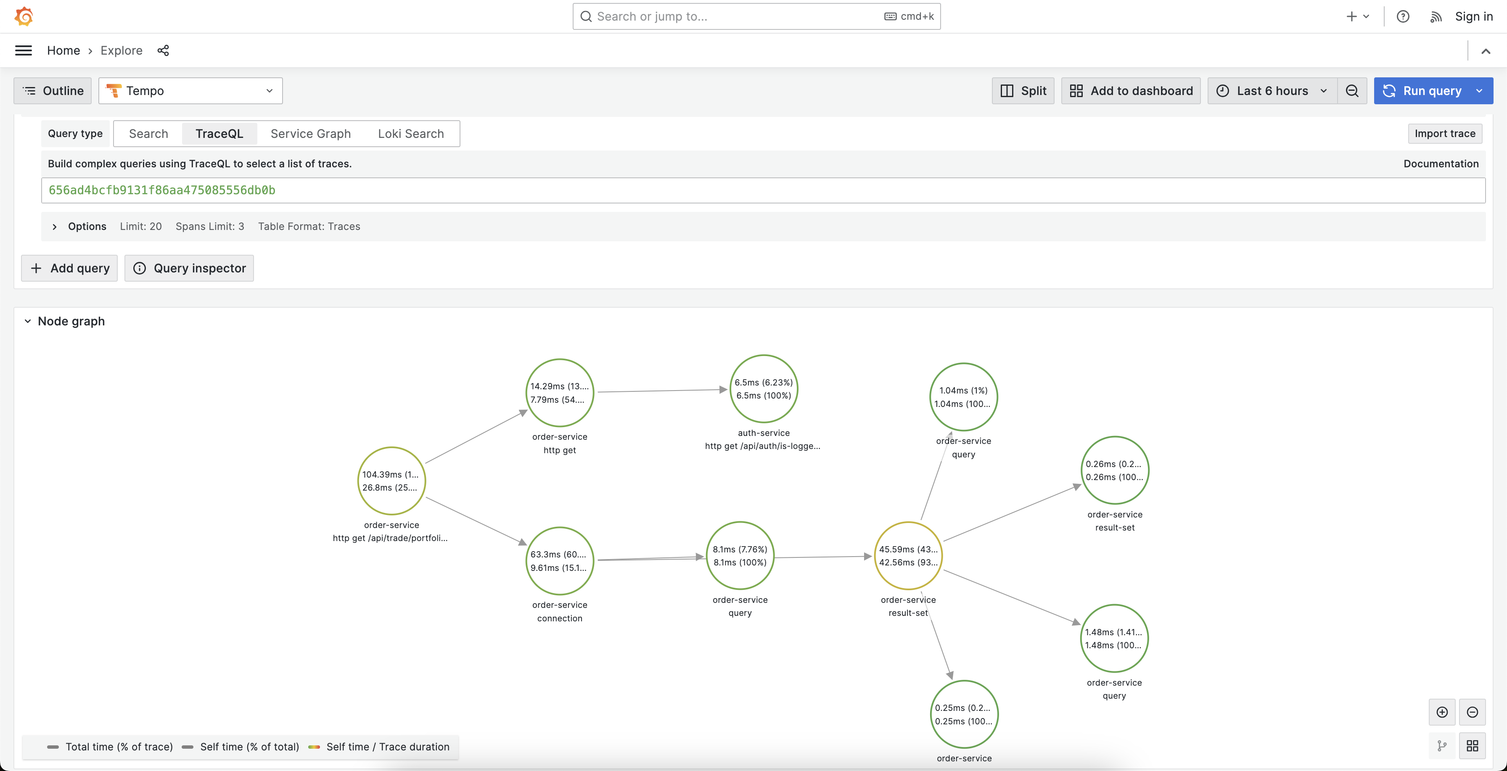Switch node graph to grid layout
Viewport: 1507px width, 771px height.
click(1473, 745)
